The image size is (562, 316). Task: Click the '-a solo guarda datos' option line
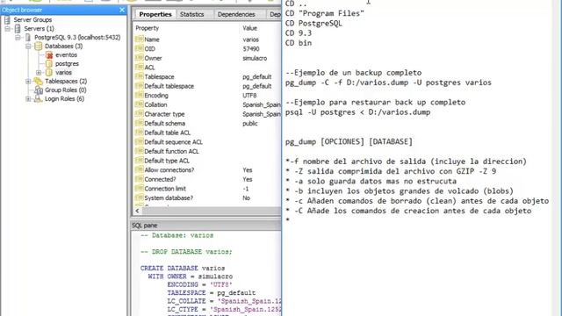click(x=371, y=182)
